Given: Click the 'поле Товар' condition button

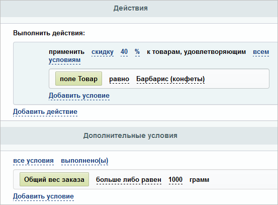Looking at the screenshot, I should click(x=79, y=79).
